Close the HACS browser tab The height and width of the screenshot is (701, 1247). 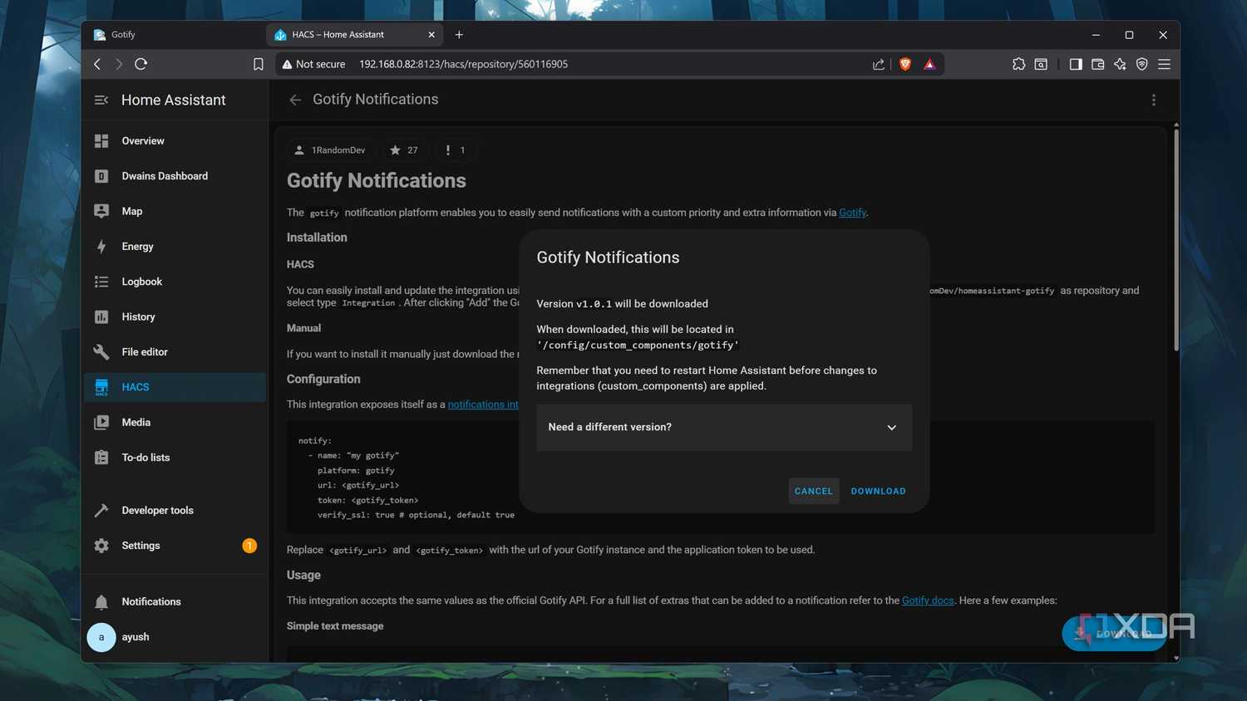[431, 35]
